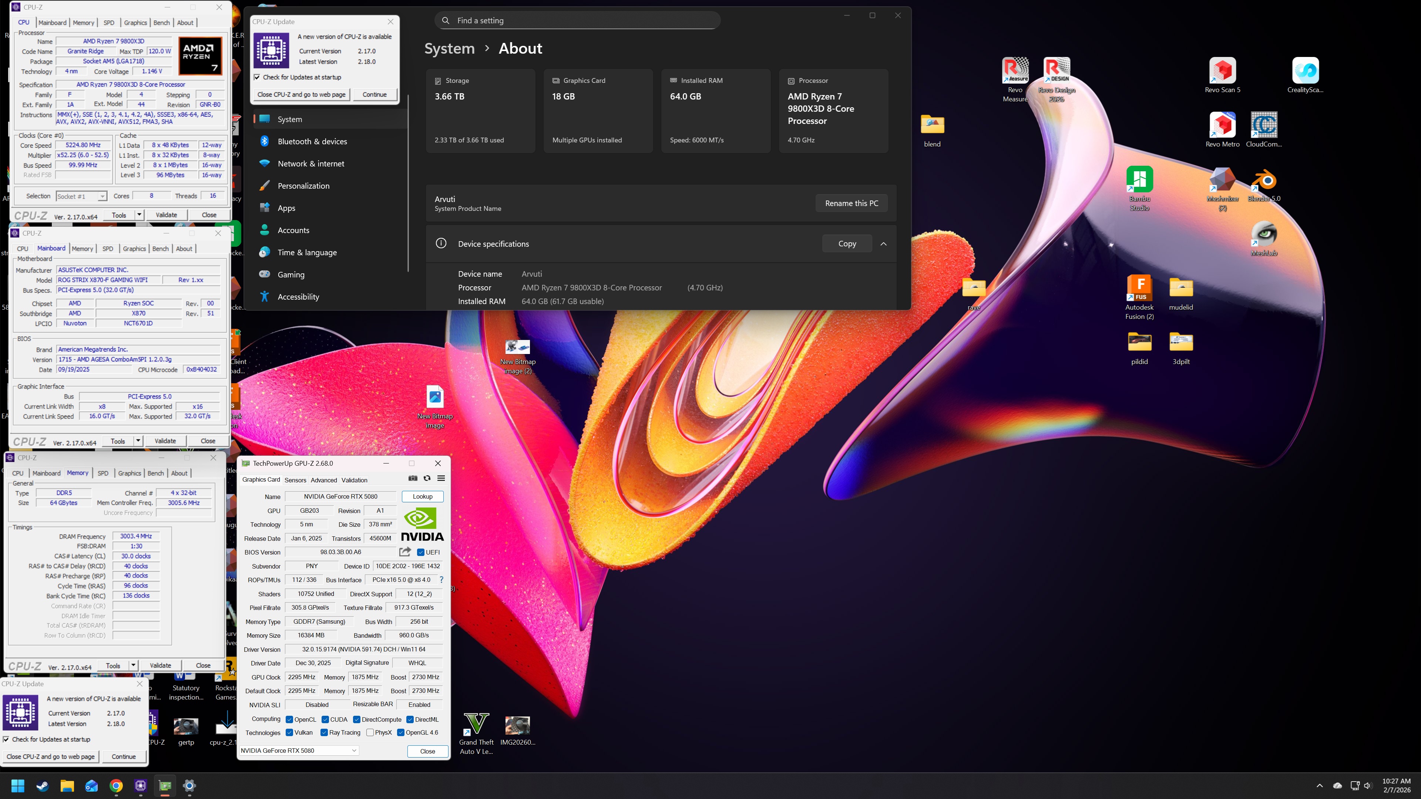This screenshot has height=799, width=1421.
Task: Click the Find a setting search box
Action: pyautogui.click(x=577, y=20)
